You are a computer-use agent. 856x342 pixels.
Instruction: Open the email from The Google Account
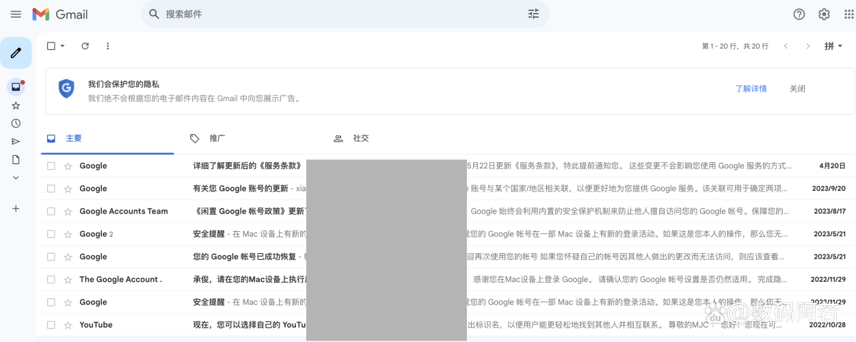[x=446, y=280]
